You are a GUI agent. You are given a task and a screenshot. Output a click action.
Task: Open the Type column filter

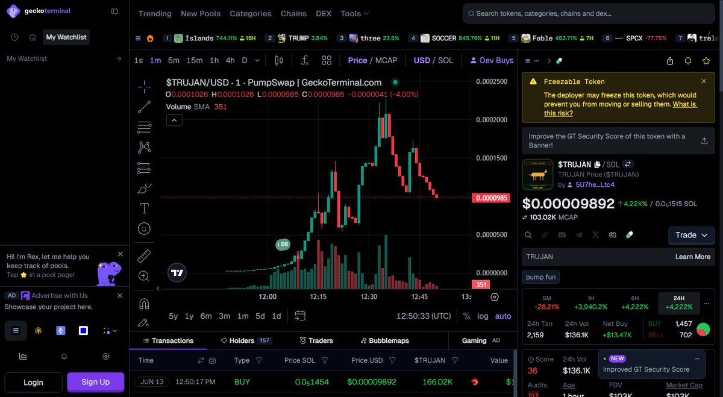click(x=259, y=360)
